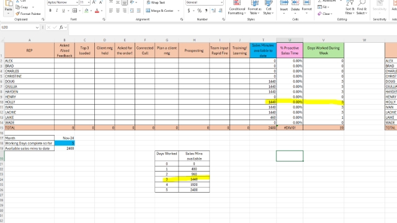
Task: Select the #DIV/0! cell in TOTAL row
Action: tap(290, 128)
